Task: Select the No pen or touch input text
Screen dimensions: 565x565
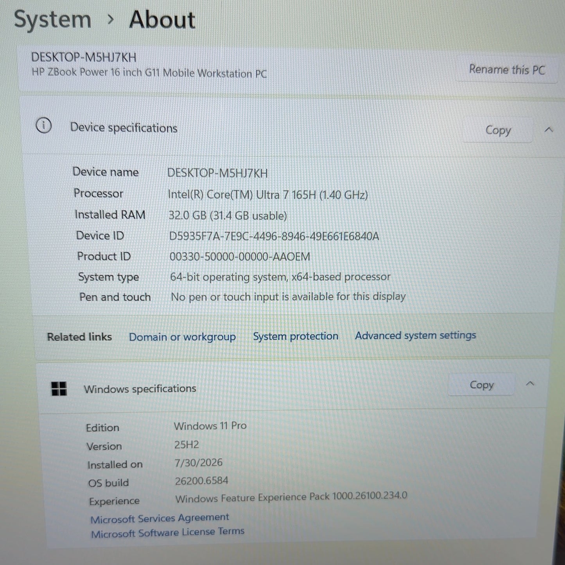Action: (x=288, y=297)
